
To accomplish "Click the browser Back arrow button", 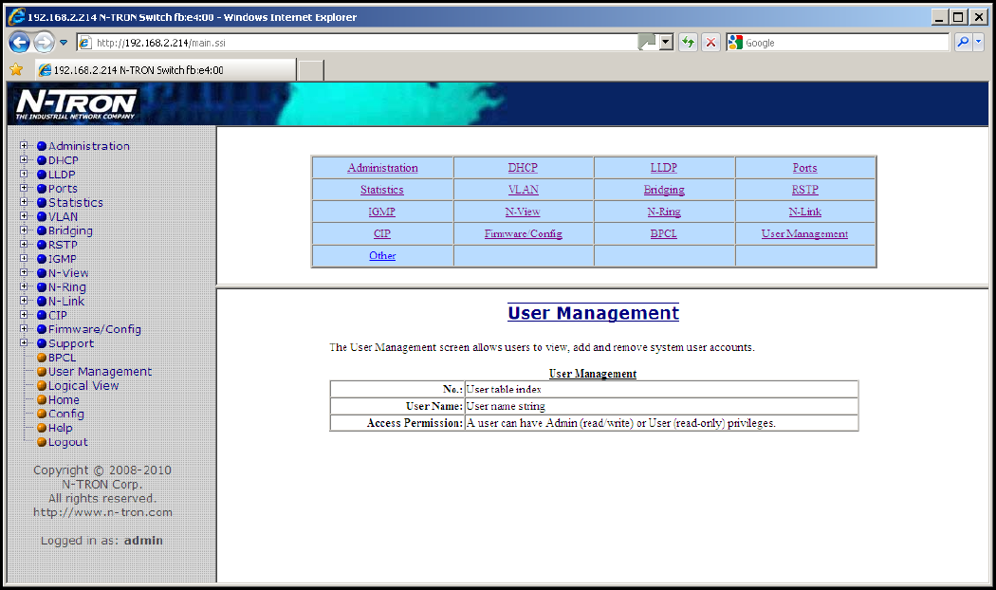I will pyautogui.click(x=19, y=43).
